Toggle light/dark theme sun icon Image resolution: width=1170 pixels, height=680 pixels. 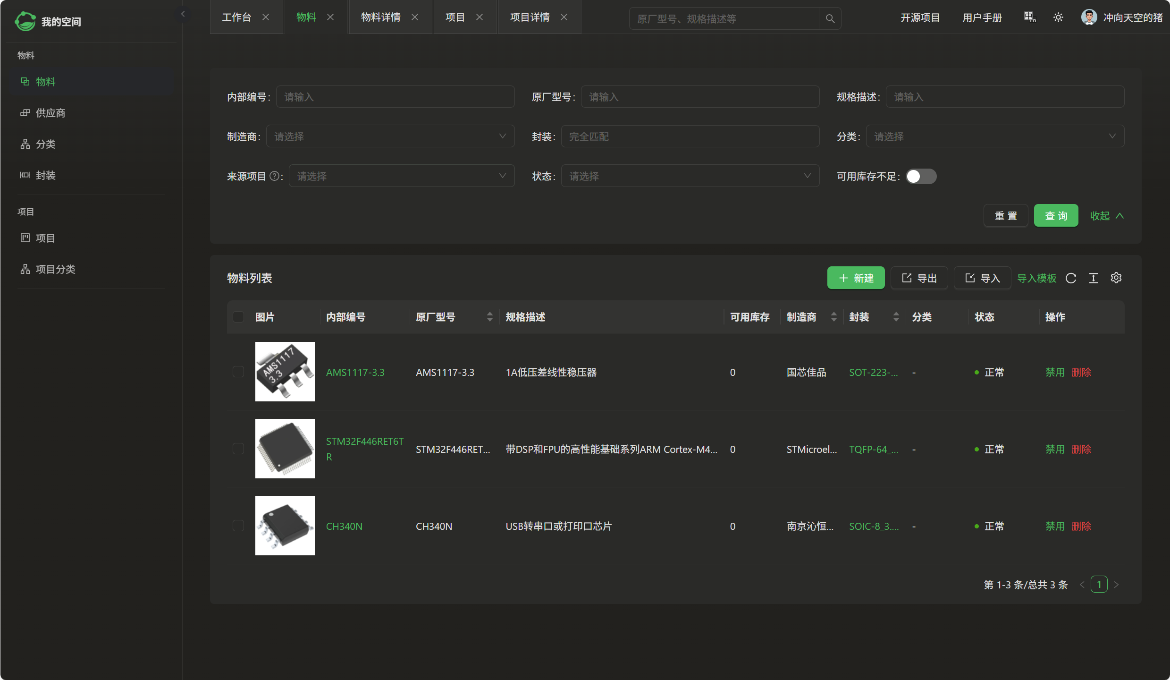(x=1058, y=17)
